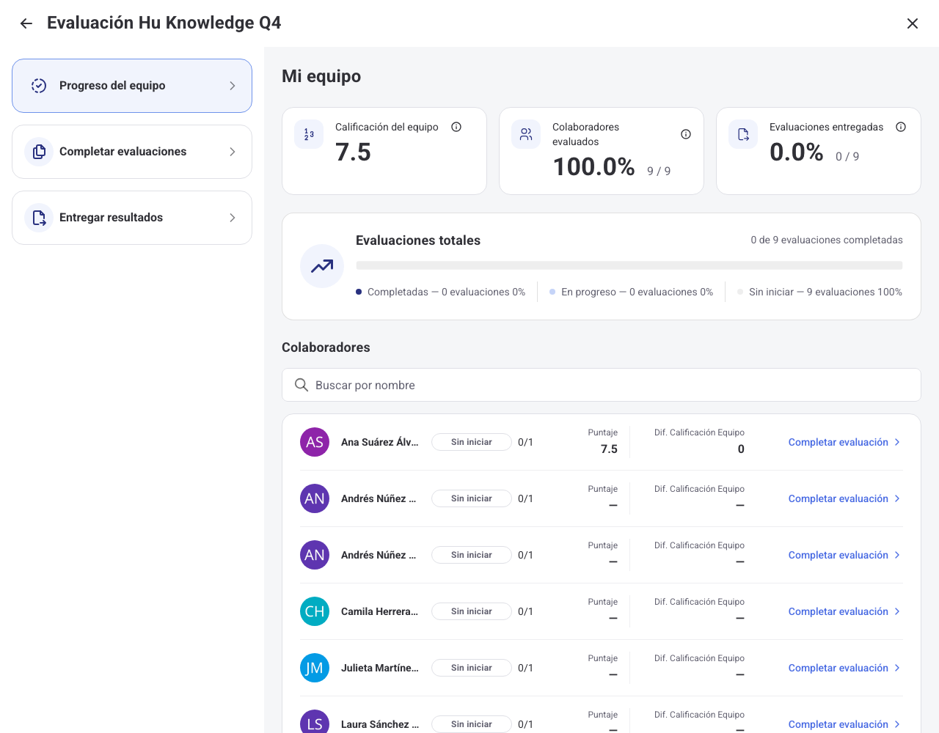Click the trending-up icon in Evaluaciones totales
Viewport: 939px width, 733px height.
[322, 266]
